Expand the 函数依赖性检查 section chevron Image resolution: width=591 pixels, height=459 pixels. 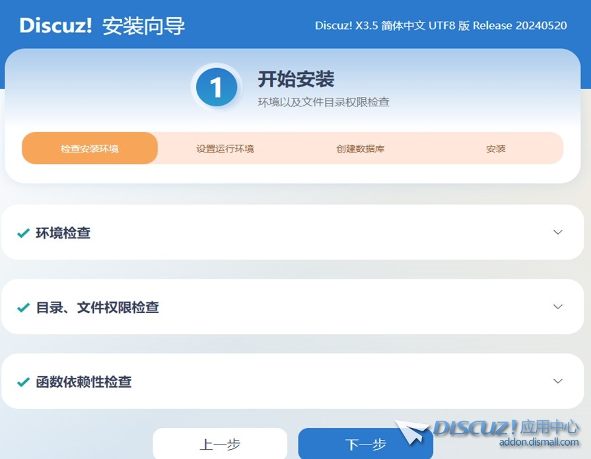pos(558,381)
